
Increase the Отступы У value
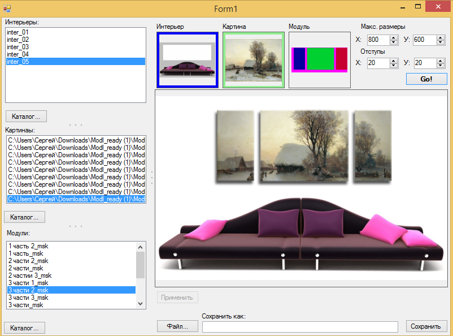tap(440, 61)
